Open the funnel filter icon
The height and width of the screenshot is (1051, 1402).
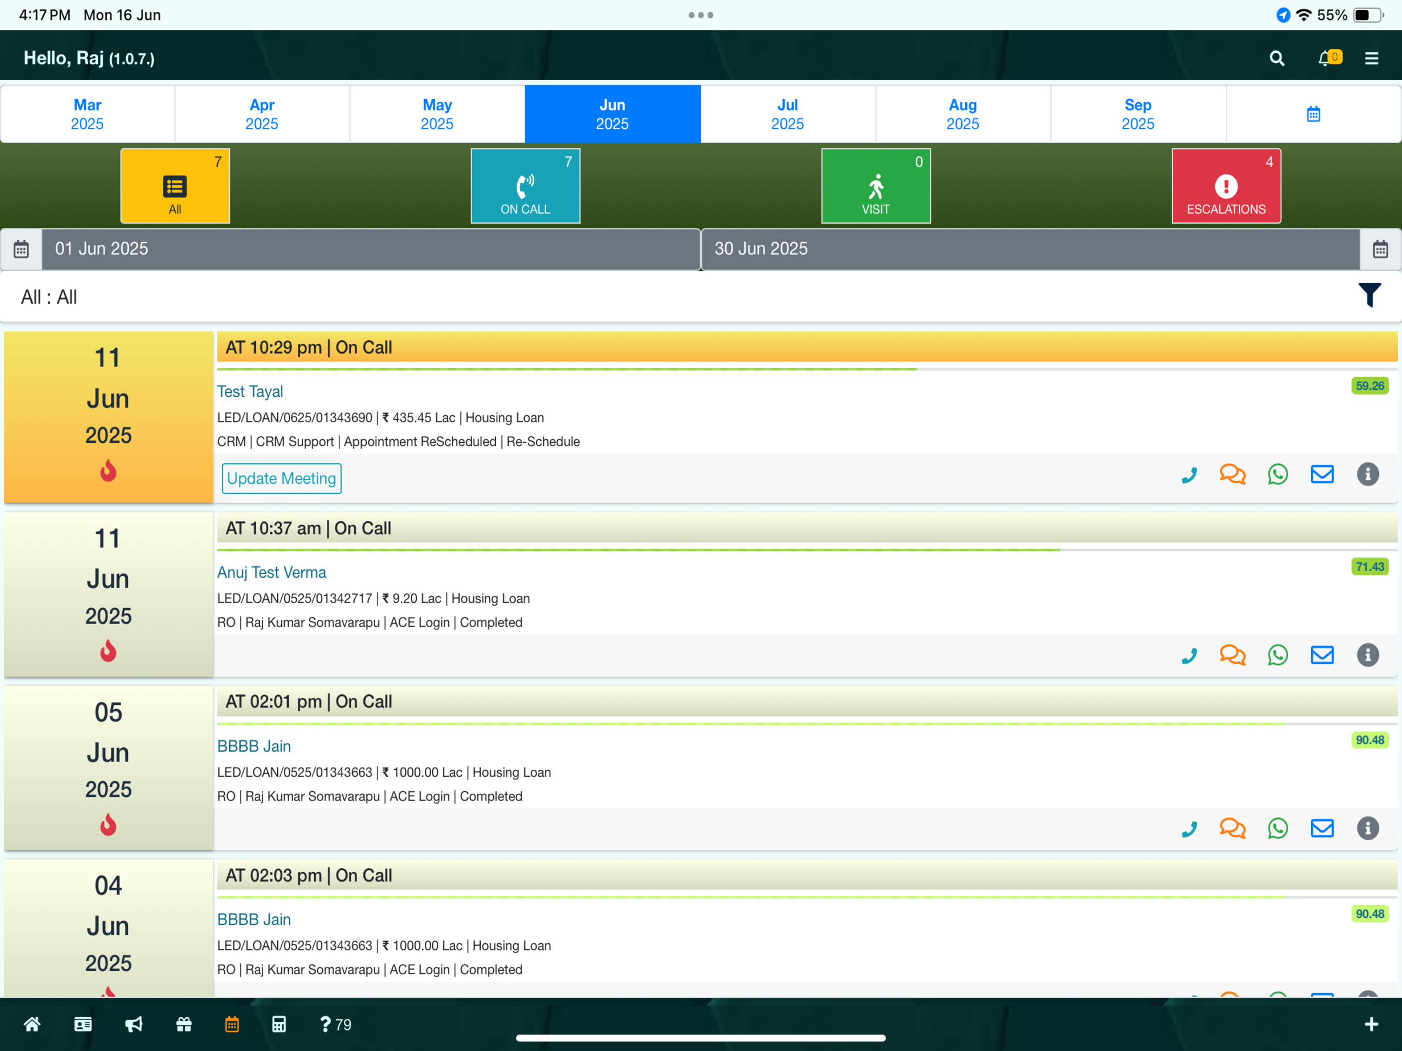pos(1370,296)
